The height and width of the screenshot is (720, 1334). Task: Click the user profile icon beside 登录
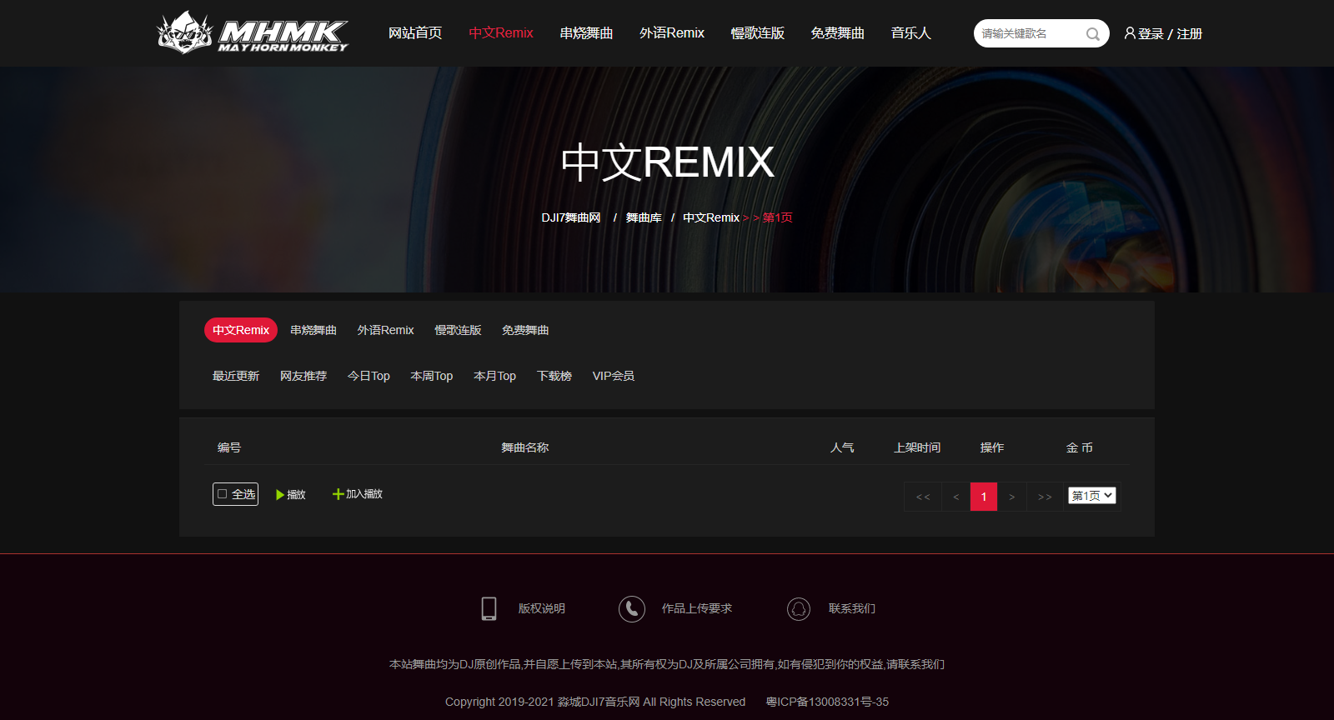(x=1130, y=33)
